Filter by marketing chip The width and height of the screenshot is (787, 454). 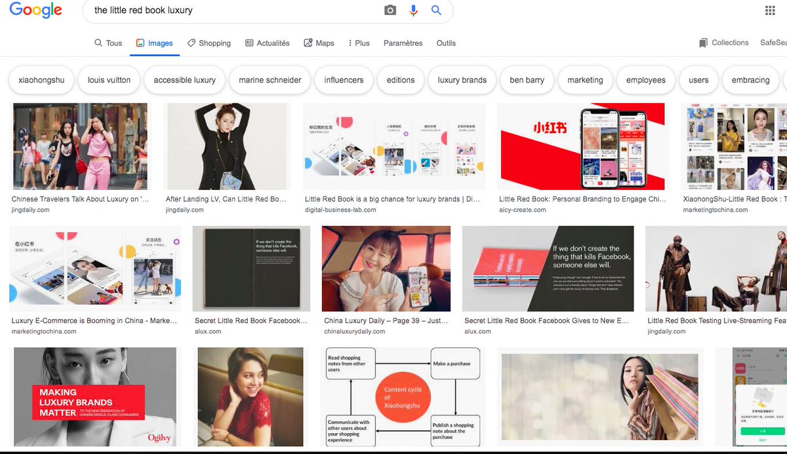(x=585, y=80)
